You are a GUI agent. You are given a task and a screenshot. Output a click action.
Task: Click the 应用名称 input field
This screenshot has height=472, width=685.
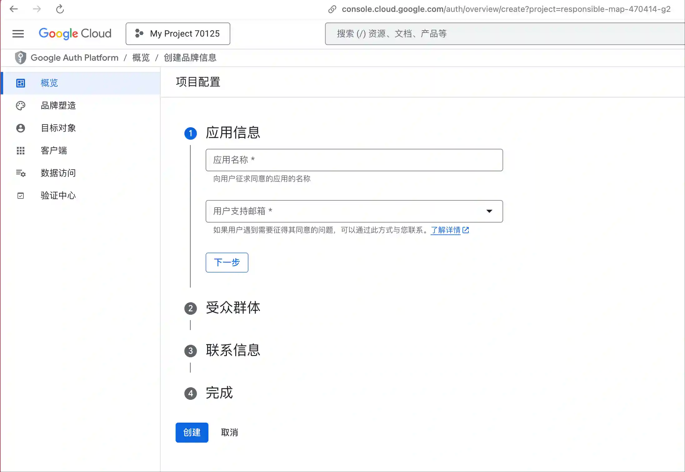[x=354, y=160]
